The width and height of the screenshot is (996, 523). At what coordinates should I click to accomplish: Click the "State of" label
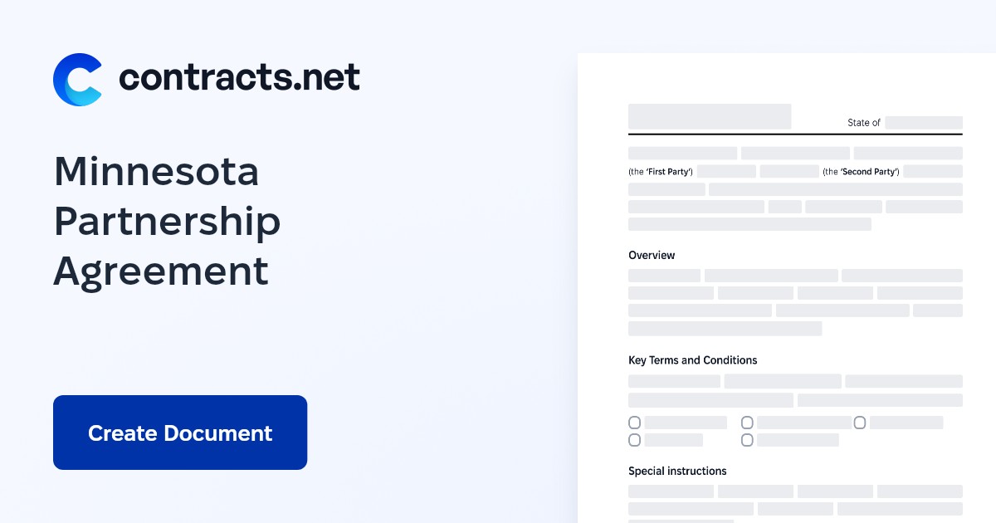tap(863, 123)
